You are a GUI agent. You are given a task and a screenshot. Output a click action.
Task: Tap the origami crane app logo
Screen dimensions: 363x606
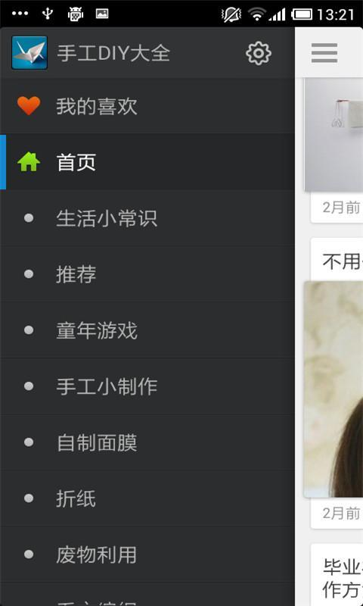pos(29,52)
